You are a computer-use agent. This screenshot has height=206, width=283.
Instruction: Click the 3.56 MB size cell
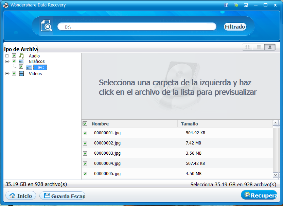click(194, 153)
